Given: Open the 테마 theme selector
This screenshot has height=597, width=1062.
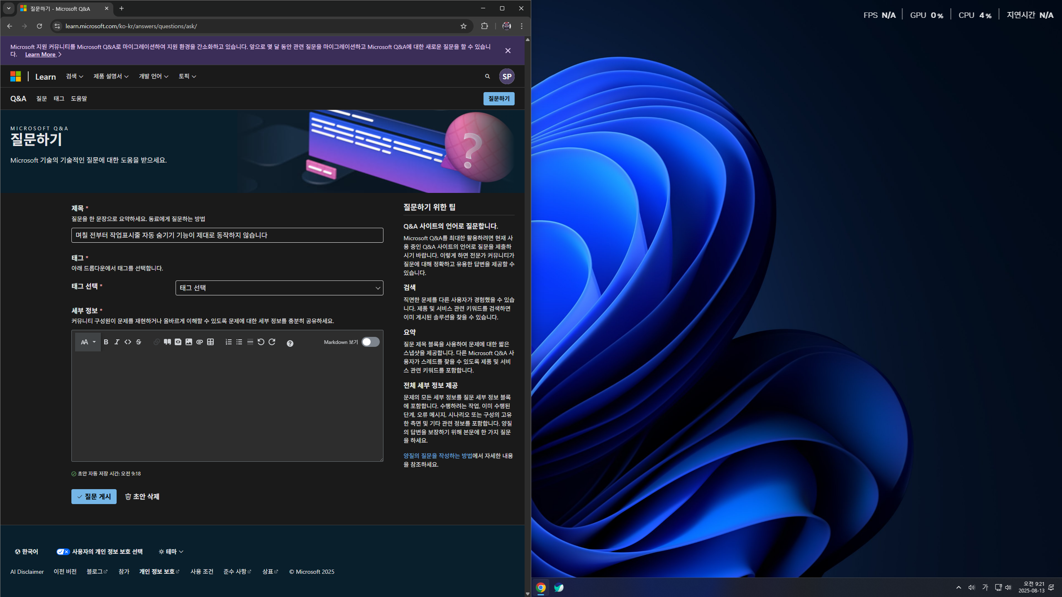Looking at the screenshot, I should coord(171,551).
